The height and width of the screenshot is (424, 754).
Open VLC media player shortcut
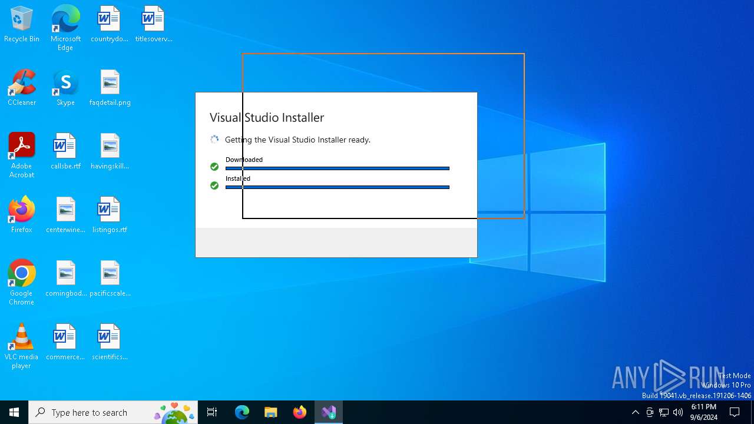point(22,346)
